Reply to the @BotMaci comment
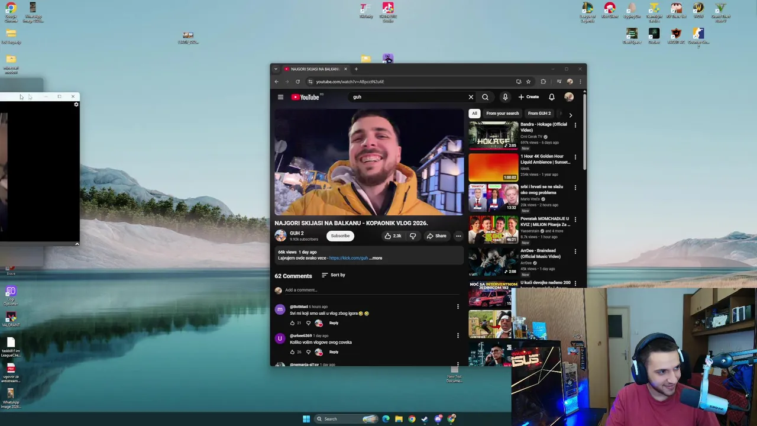The height and width of the screenshot is (426, 757). [x=334, y=323]
